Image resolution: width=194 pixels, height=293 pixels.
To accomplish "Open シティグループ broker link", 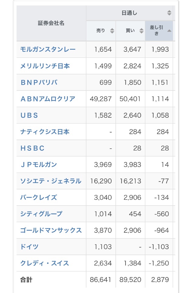I will pos(41,214).
